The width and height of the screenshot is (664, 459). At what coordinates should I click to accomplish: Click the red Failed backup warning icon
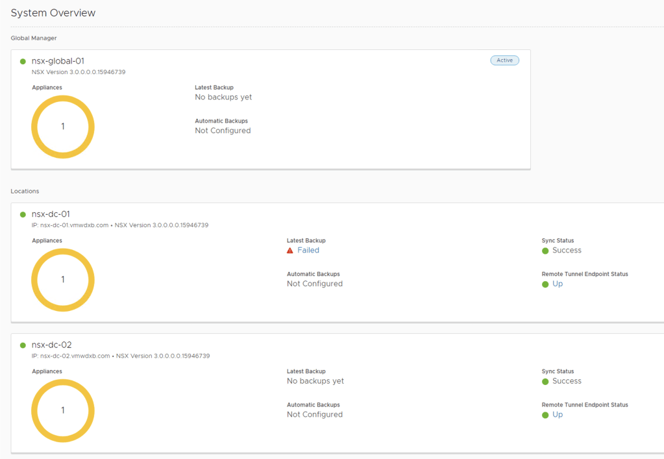[x=290, y=251]
